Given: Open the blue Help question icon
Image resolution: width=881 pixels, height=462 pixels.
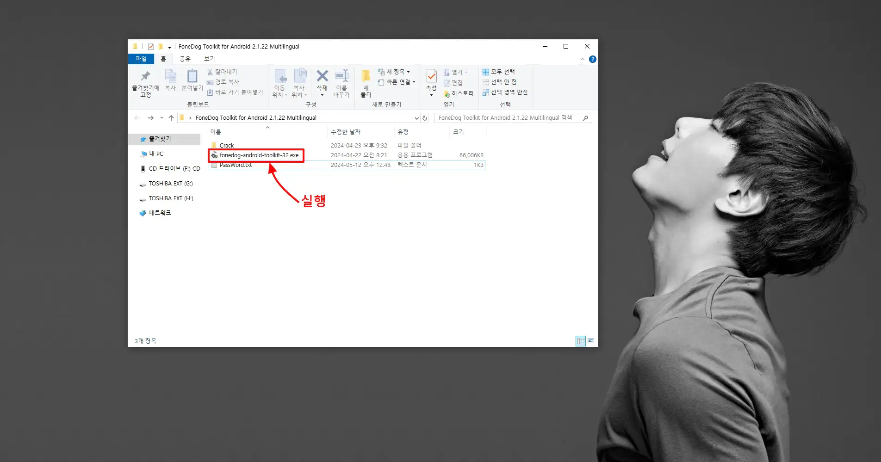Looking at the screenshot, I should coord(592,59).
